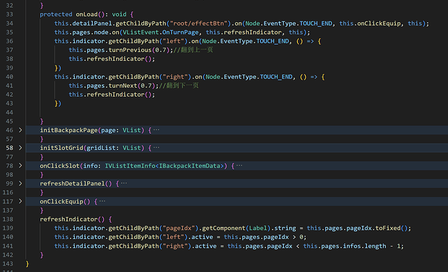The width and height of the screenshot is (448, 272).
Task: Click VListEvent on line 35
Action: tap(141, 32)
